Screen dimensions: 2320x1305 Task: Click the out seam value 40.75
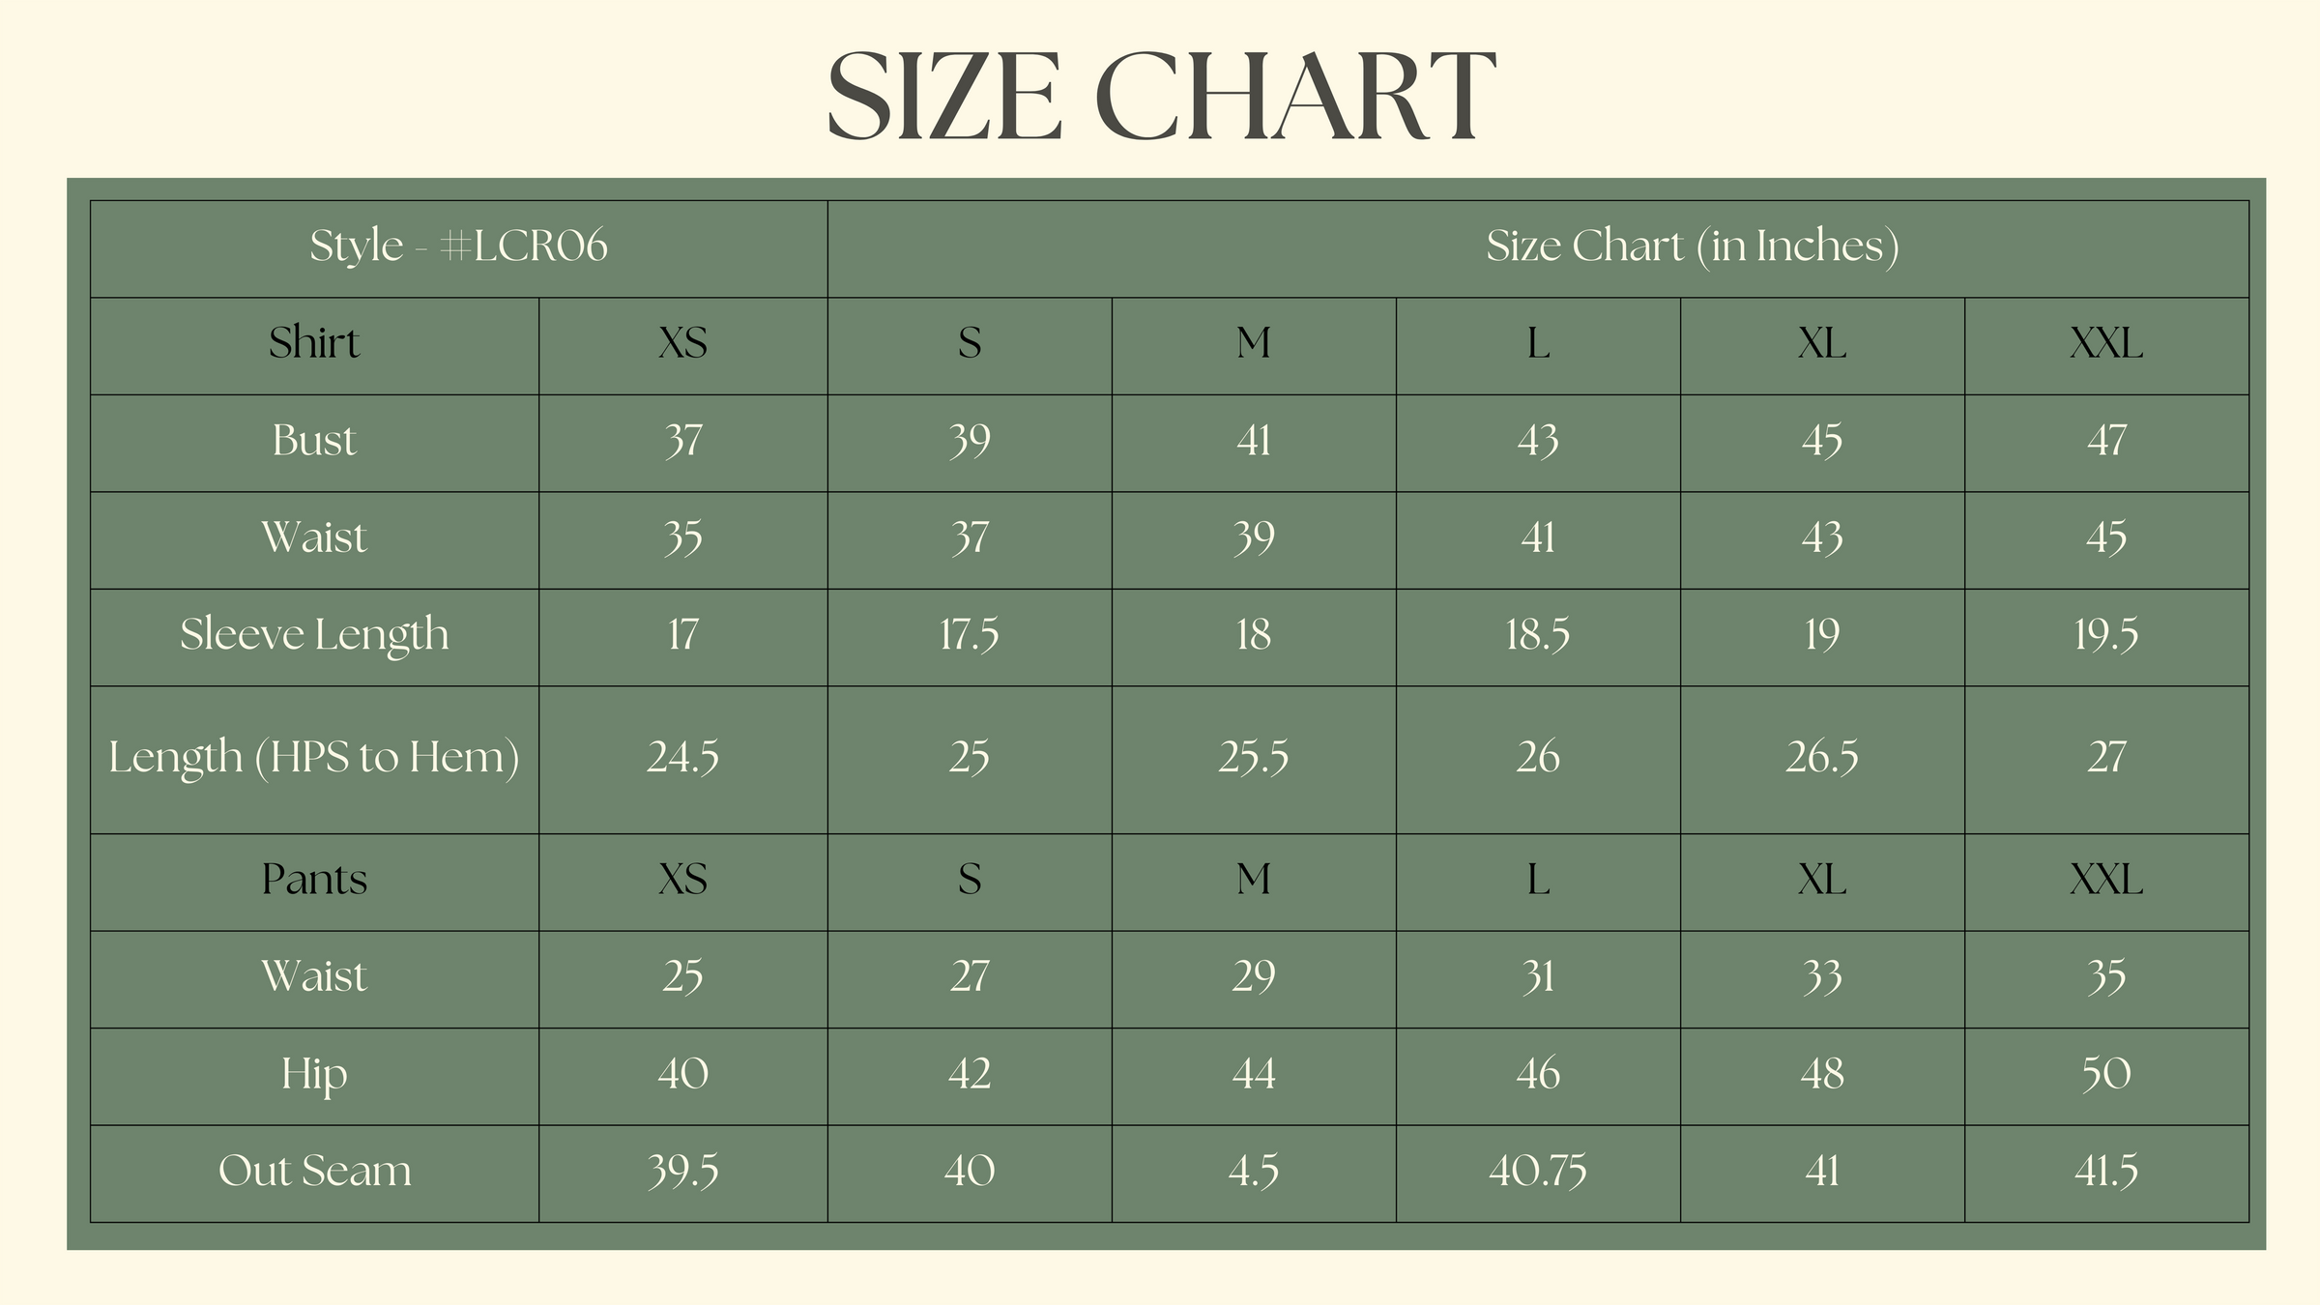tap(1537, 1172)
